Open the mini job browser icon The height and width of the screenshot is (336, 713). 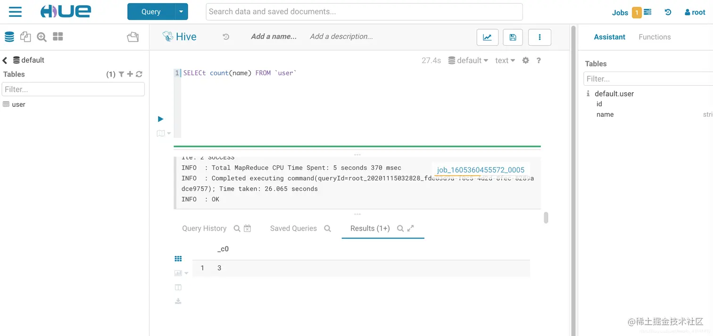[647, 12]
